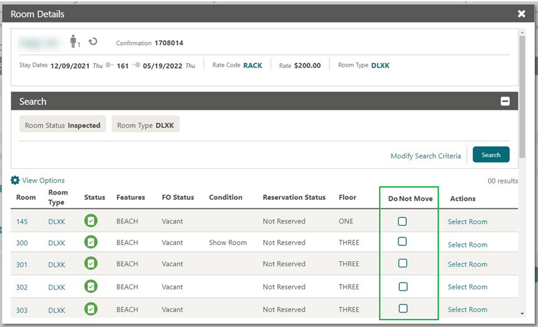
Task: Click the inspected status icon for room 301
Action: tap(91, 264)
